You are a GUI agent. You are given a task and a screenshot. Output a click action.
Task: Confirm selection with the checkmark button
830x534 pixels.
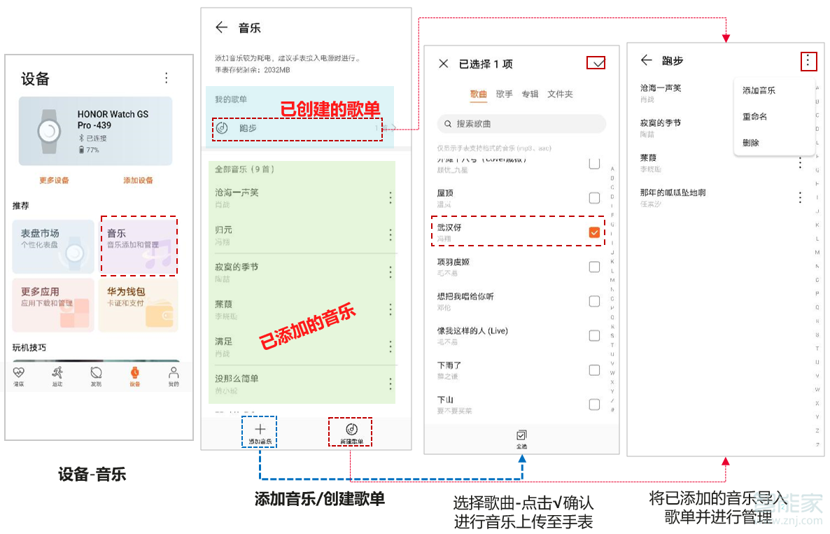596,63
